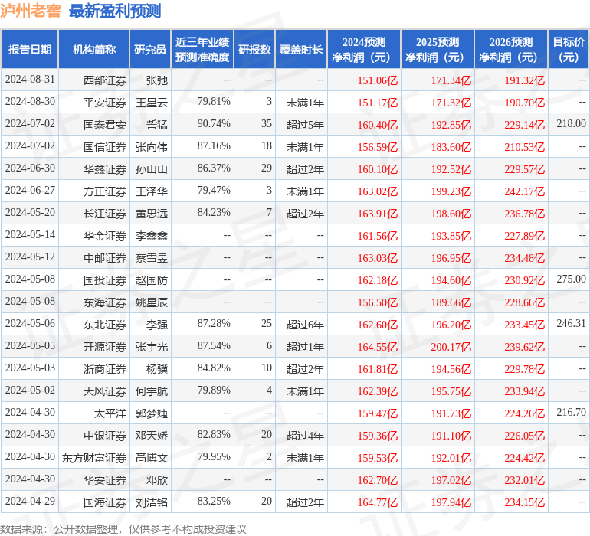The height and width of the screenshot is (536, 590).
Task: Click researcher 王星云
Action: point(151,103)
